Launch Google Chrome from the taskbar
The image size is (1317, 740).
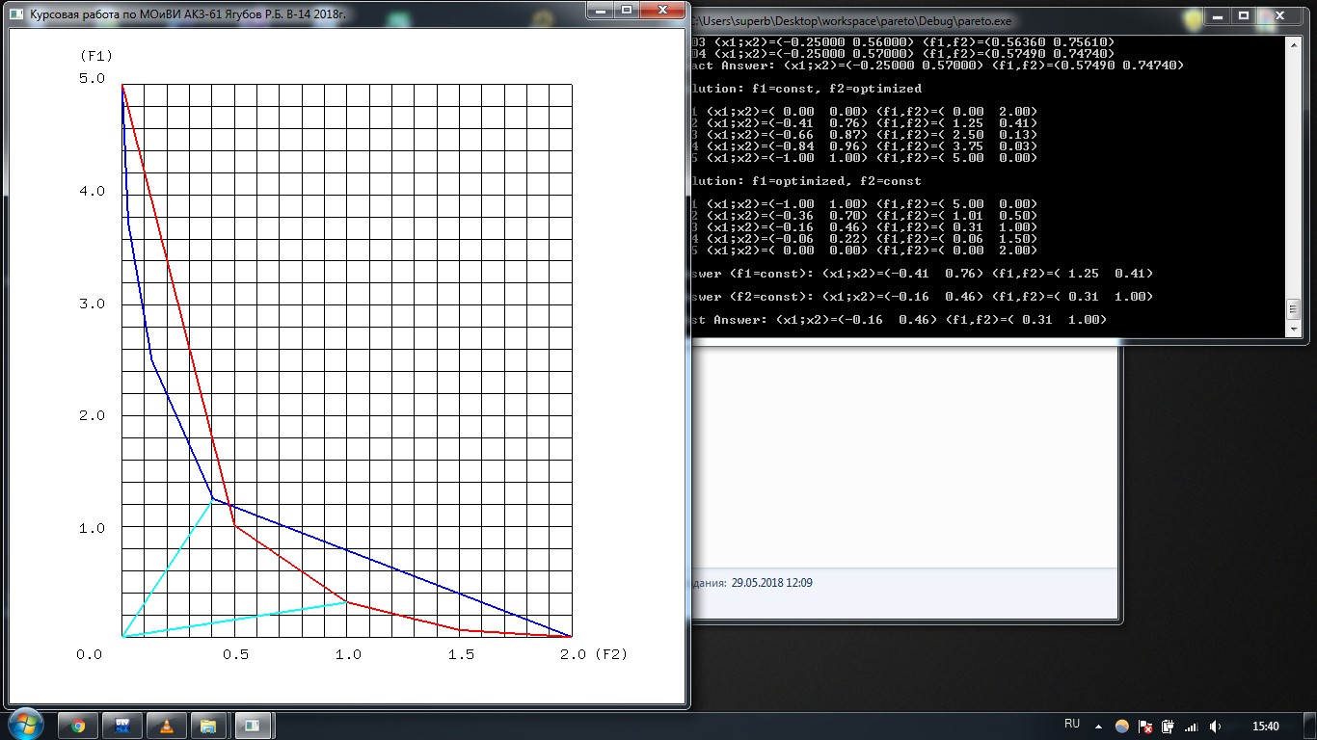78,727
